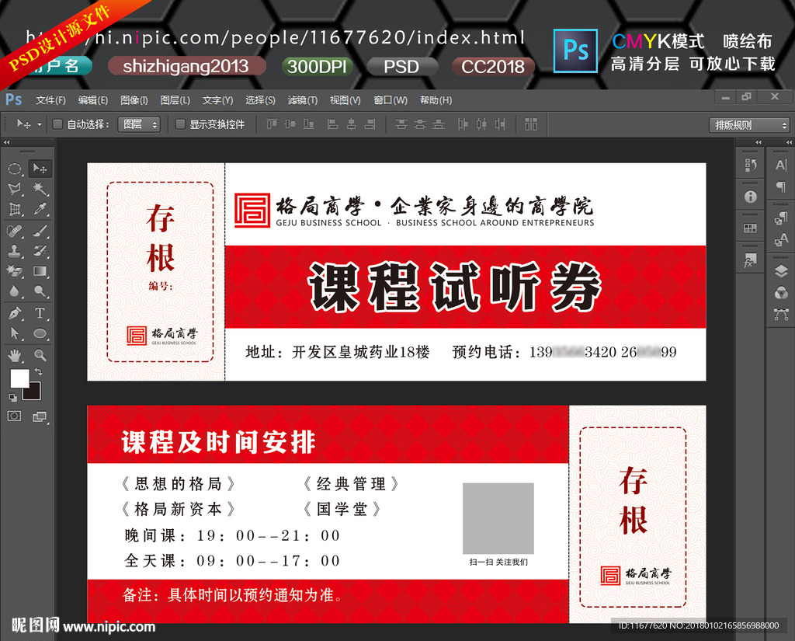Screen dimensions: 795x641
Task: Open the Styles (fx) panel icon
Action: (x=751, y=260)
